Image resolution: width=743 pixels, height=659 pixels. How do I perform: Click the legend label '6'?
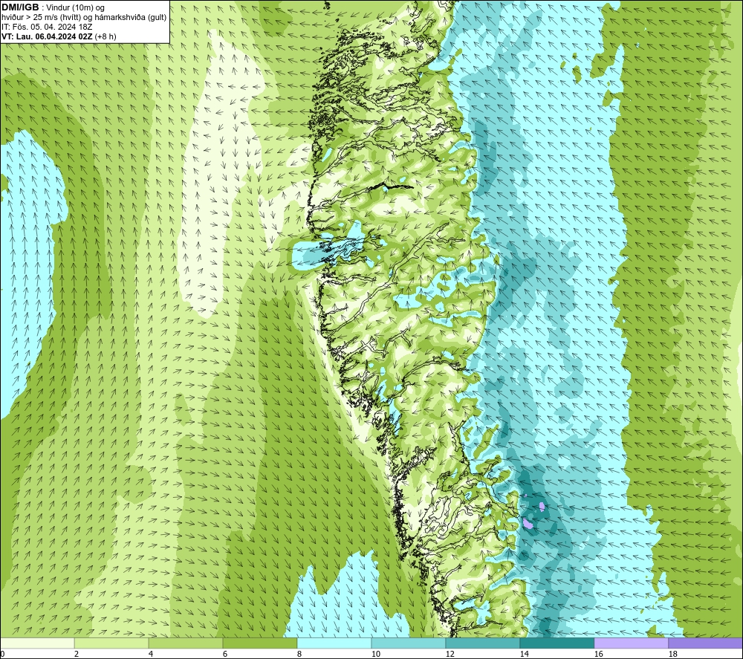coord(225,655)
